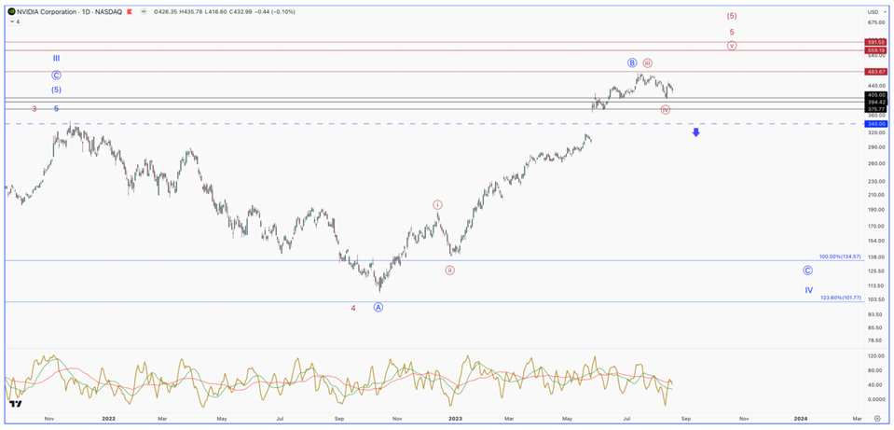
Task: Click the red 3 label at left
Action: [x=34, y=108]
